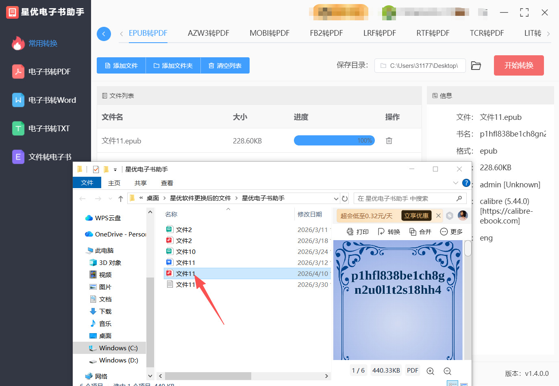Select 电子书转PDF in the sidebar

tap(41, 72)
